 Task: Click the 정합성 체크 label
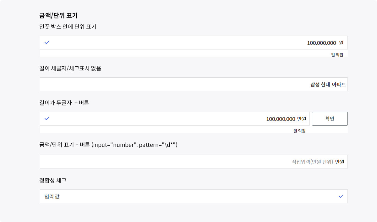[x=53, y=180]
